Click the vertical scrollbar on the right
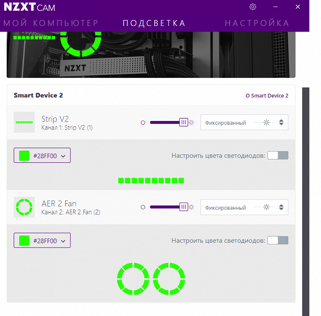Screen dimensions: 321x316 (306, 202)
